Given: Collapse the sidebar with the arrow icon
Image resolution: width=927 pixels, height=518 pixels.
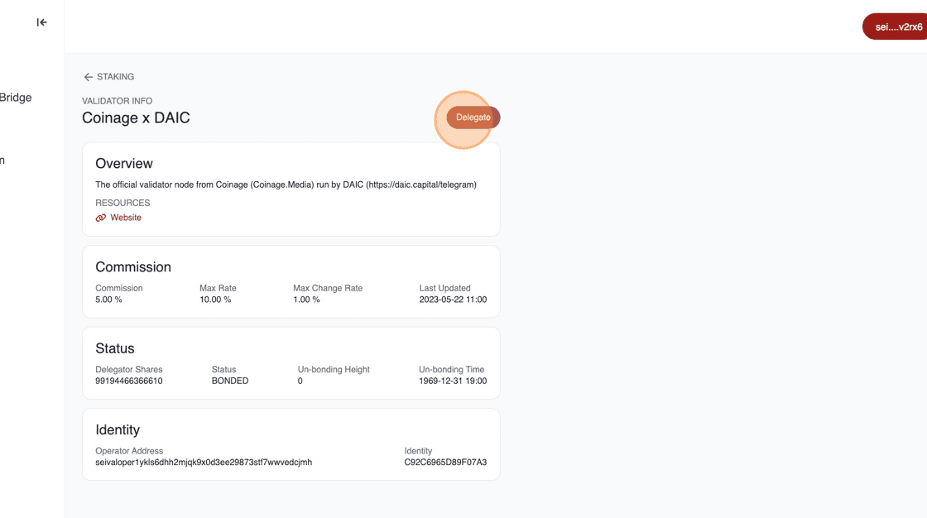Looking at the screenshot, I should 42,22.
